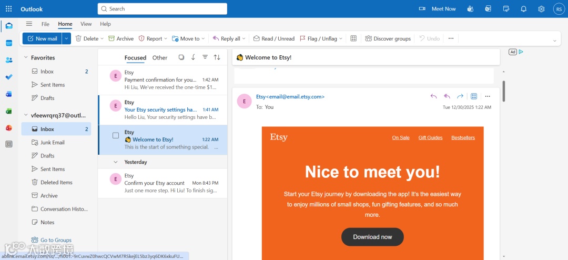Collapse the vfeewrqrq37@outl... account folders
Image resolution: width=568 pixels, height=260 pixels.
26,115
